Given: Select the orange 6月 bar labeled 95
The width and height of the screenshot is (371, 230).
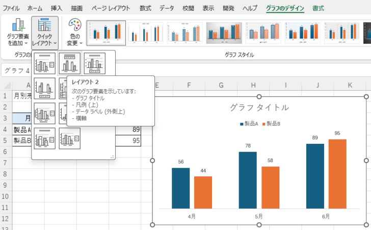Looking at the screenshot, I should [337, 174].
